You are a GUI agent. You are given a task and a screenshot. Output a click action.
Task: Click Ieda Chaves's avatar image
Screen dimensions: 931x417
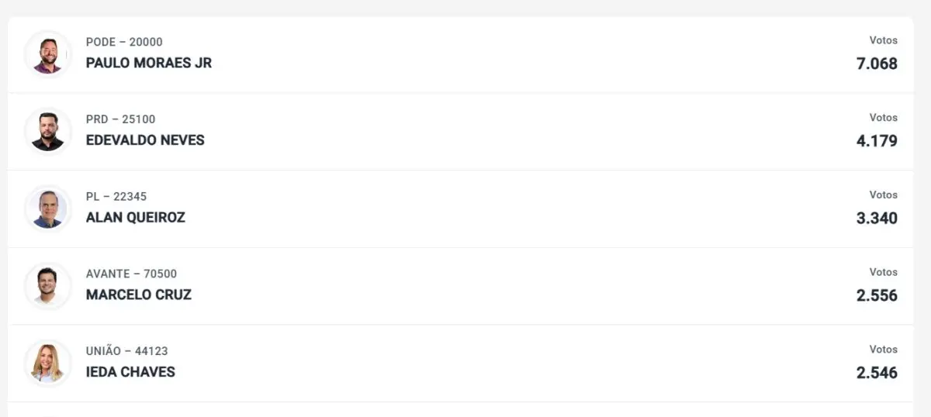(47, 363)
